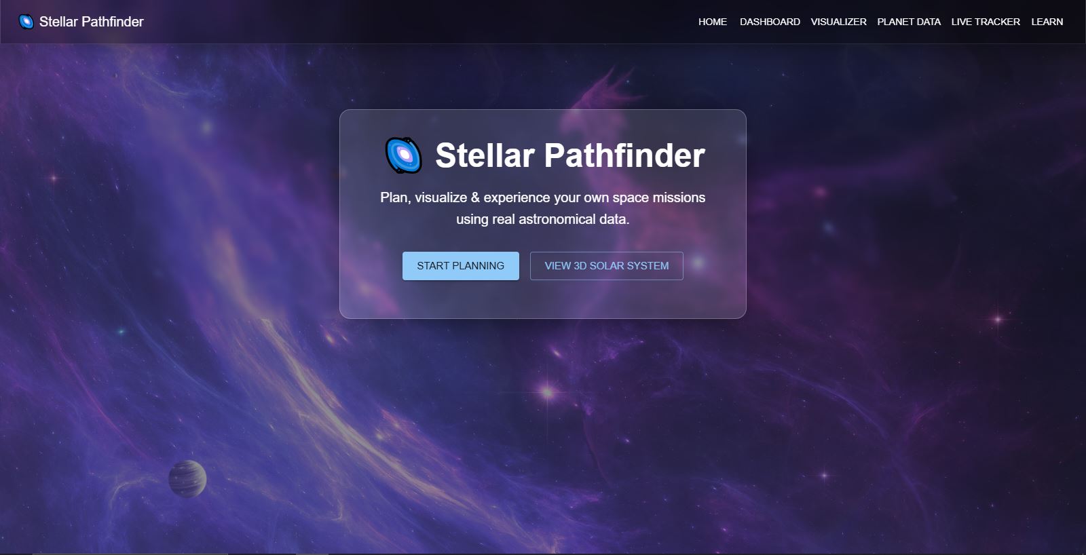Open the DASHBOARD nav item
The image size is (1086, 555).
pos(770,22)
